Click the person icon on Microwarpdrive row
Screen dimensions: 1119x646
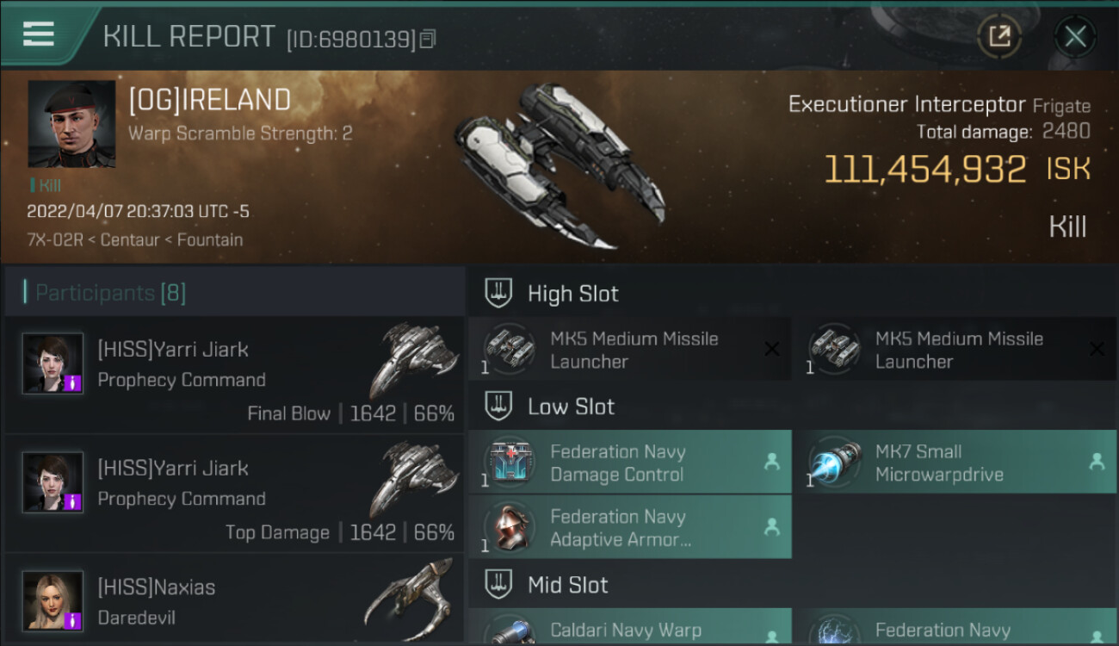[x=1097, y=462]
